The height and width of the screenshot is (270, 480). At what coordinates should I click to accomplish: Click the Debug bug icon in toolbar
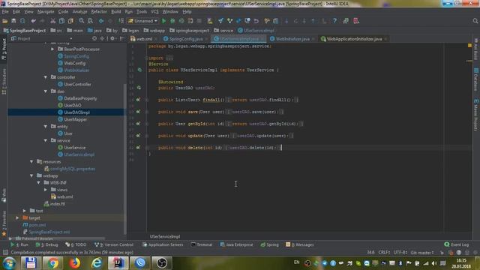[172, 21]
